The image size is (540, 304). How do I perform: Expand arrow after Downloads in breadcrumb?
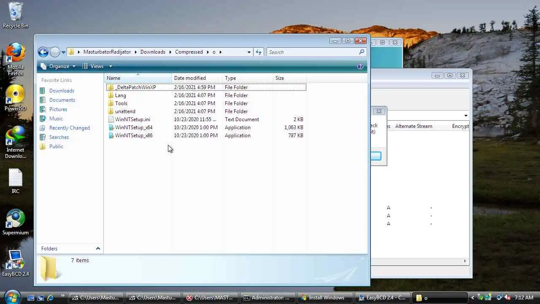(x=170, y=52)
